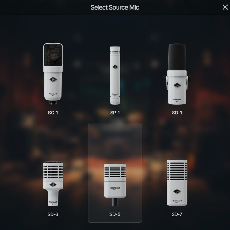Pick the SD-1 microphone with black windscreen
Viewport: 230px width, 230px height.
177,74
